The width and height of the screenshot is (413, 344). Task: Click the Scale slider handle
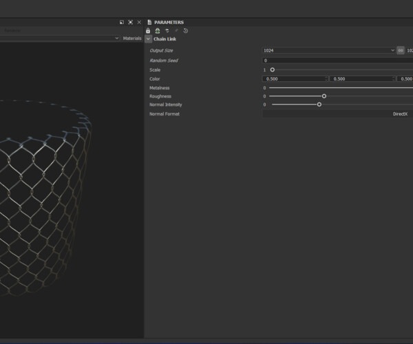tap(273, 69)
